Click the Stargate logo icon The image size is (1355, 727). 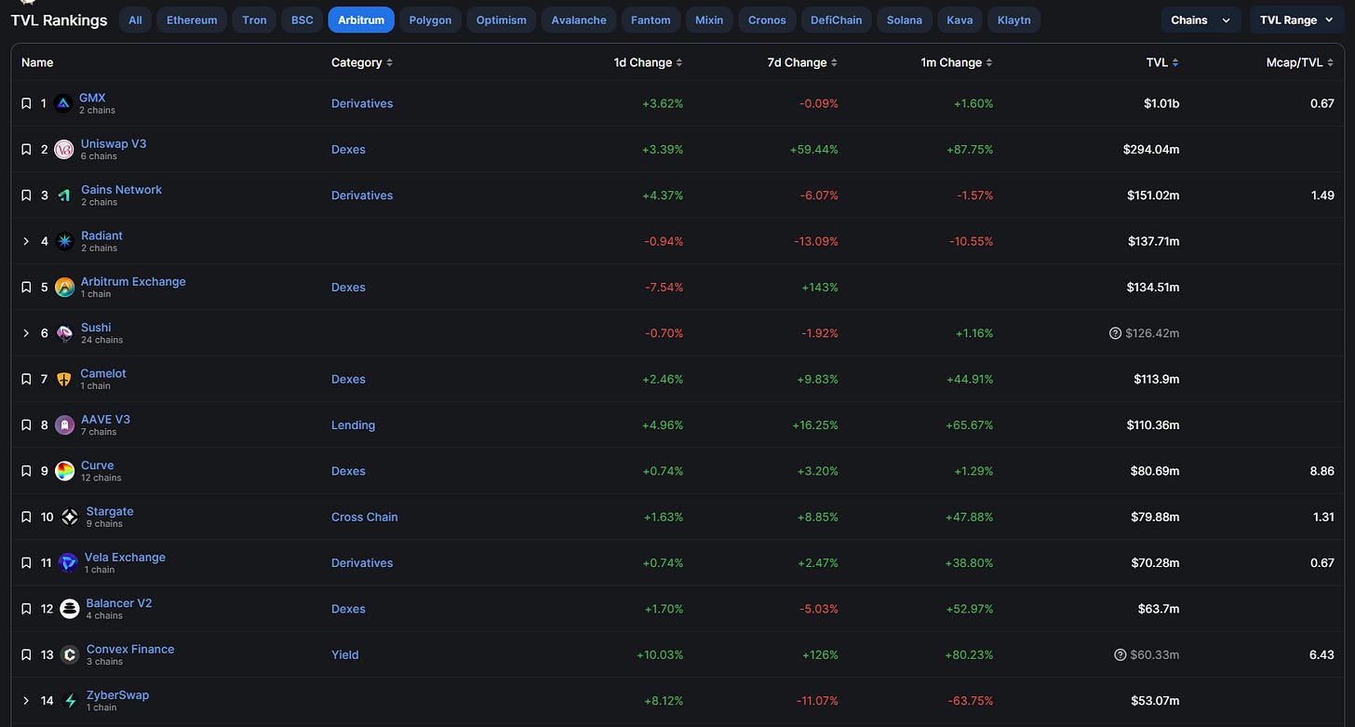click(70, 517)
